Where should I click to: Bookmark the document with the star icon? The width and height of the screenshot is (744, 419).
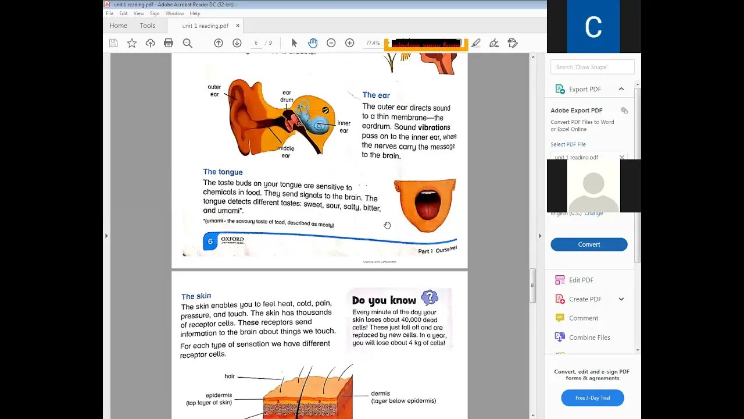coord(132,43)
